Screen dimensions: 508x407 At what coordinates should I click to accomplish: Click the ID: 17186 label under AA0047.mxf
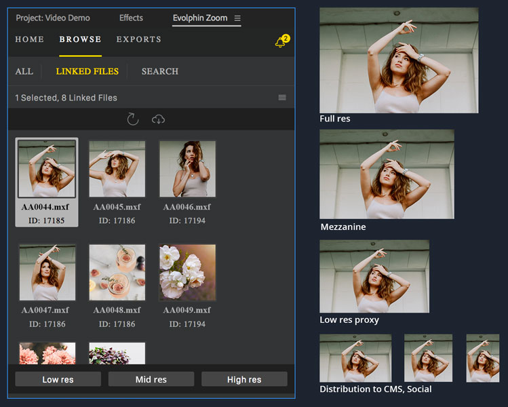47,324
